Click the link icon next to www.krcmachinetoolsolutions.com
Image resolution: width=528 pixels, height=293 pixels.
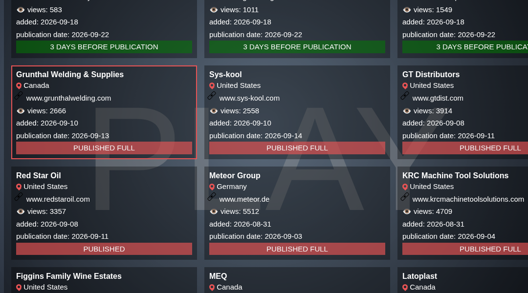405,197
